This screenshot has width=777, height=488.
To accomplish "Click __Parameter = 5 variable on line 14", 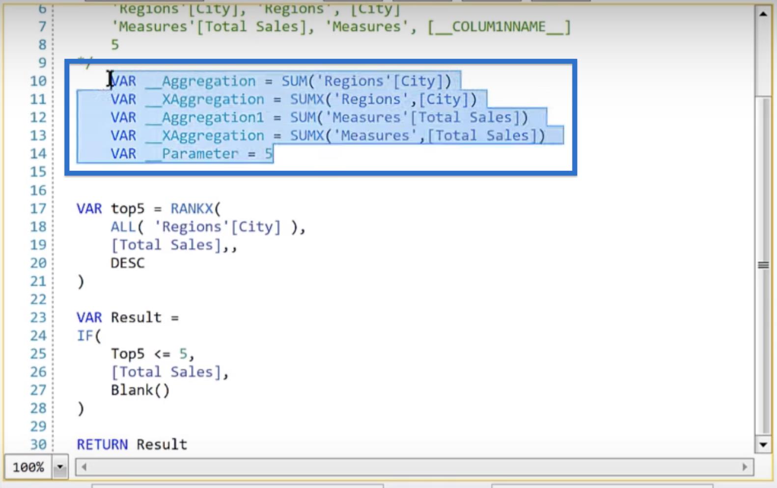I will click(209, 154).
